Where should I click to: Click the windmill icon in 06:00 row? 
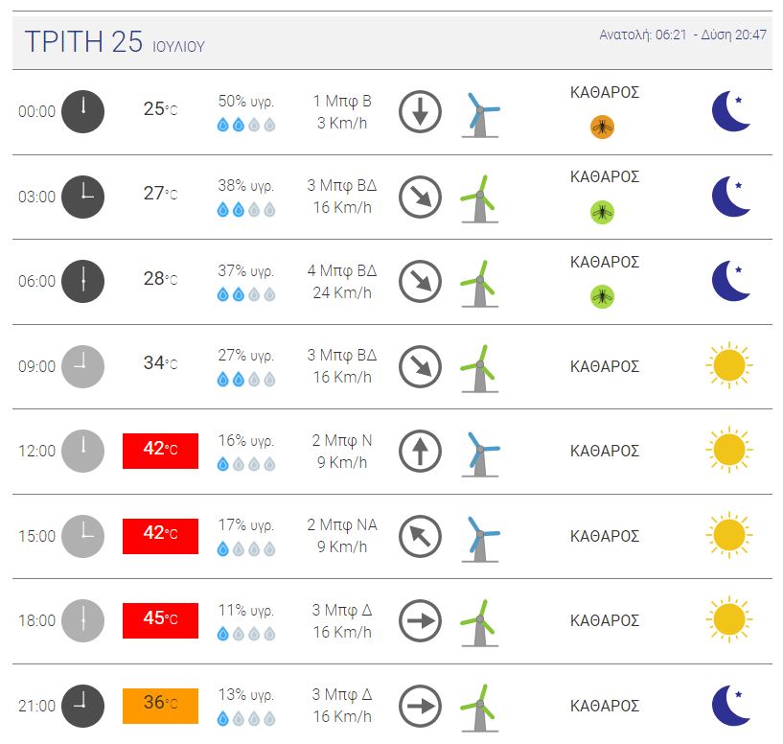point(479,283)
